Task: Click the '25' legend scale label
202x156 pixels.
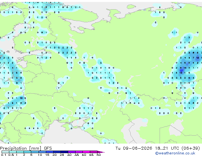Action: tap(62, 155)
